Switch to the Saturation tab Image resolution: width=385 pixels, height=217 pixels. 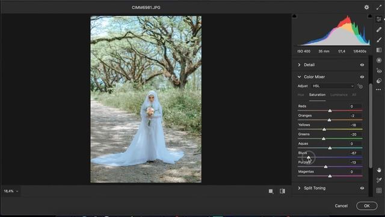[317, 95]
